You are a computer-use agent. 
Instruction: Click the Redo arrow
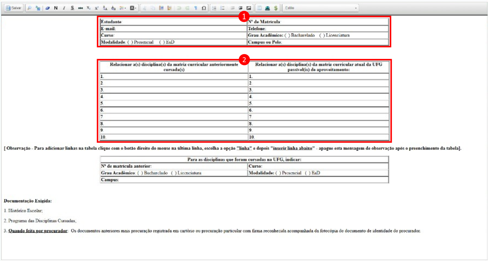[187, 8]
